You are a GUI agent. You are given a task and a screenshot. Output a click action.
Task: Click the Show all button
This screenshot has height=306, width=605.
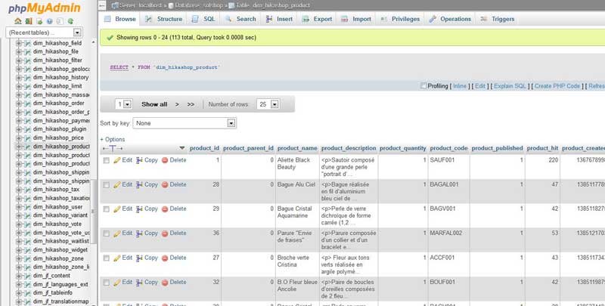click(x=154, y=104)
